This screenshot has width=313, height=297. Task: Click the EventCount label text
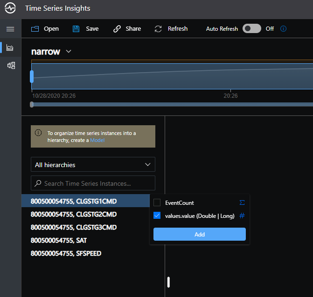point(180,203)
